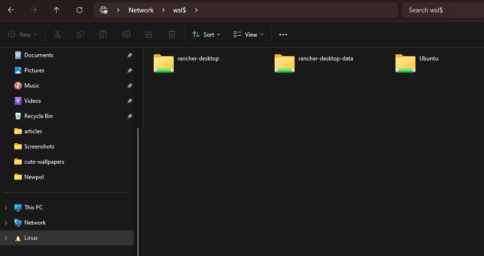Refresh the current folder view

[x=79, y=10]
